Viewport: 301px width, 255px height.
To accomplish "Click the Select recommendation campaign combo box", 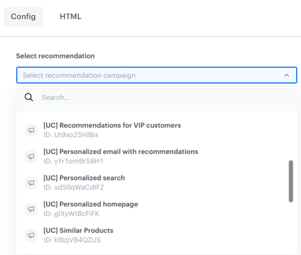I will pos(156,75).
